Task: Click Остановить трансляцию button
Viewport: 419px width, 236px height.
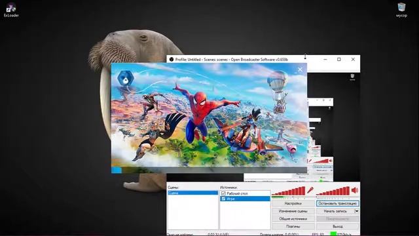Action: coord(338,203)
